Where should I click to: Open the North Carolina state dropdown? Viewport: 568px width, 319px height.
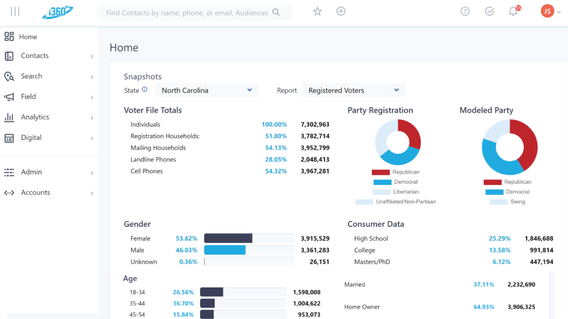coord(206,90)
